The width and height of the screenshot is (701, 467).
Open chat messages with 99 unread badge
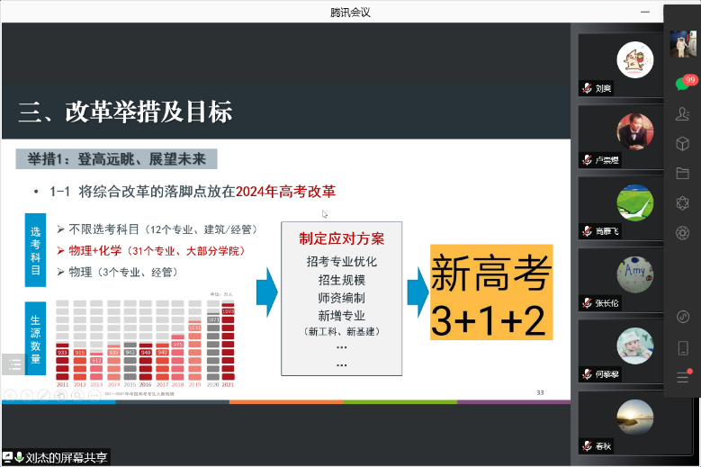click(x=683, y=84)
